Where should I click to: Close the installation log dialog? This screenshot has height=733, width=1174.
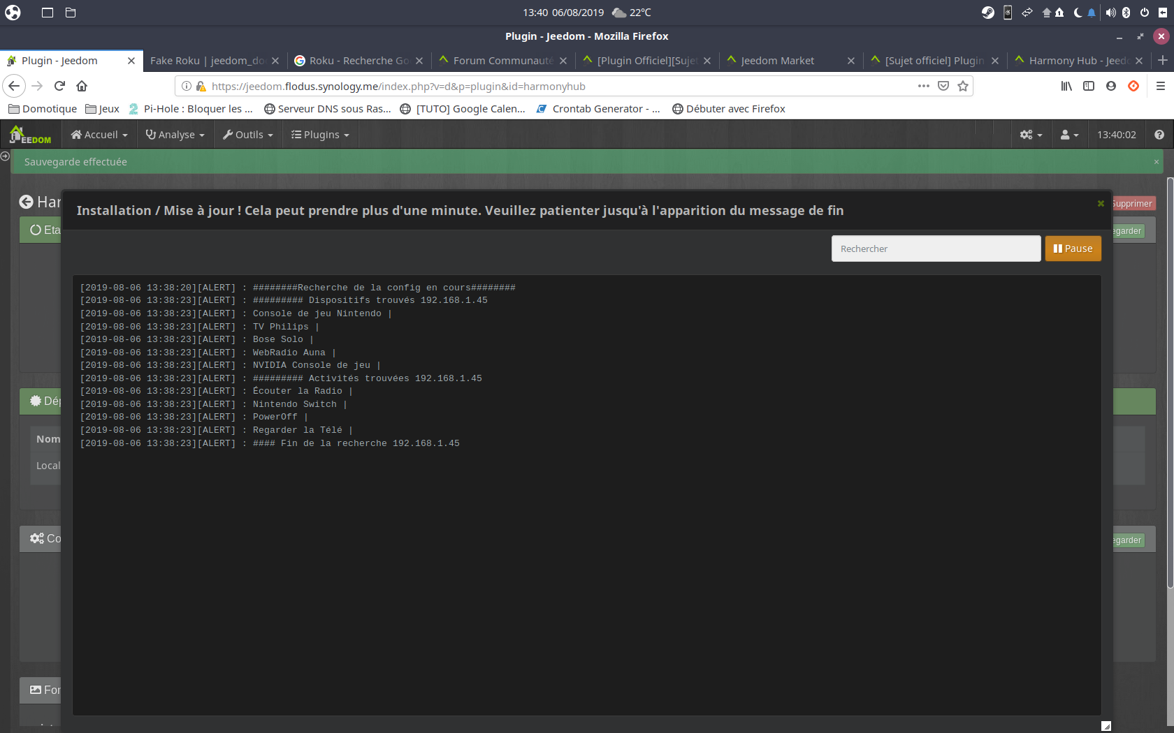tap(1101, 203)
